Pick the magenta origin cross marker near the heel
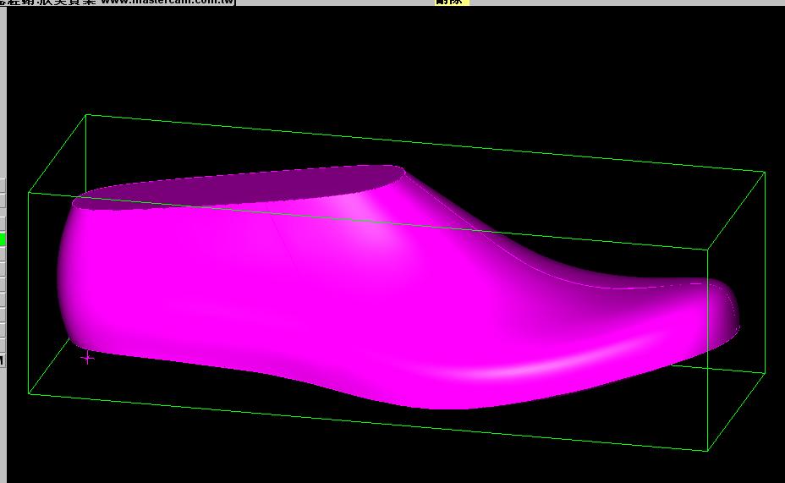Viewport: 785px width, 483px height. [88, 358]
